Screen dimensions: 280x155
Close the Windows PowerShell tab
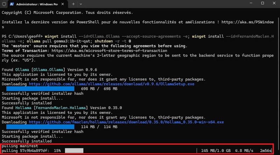click(63, 4)
